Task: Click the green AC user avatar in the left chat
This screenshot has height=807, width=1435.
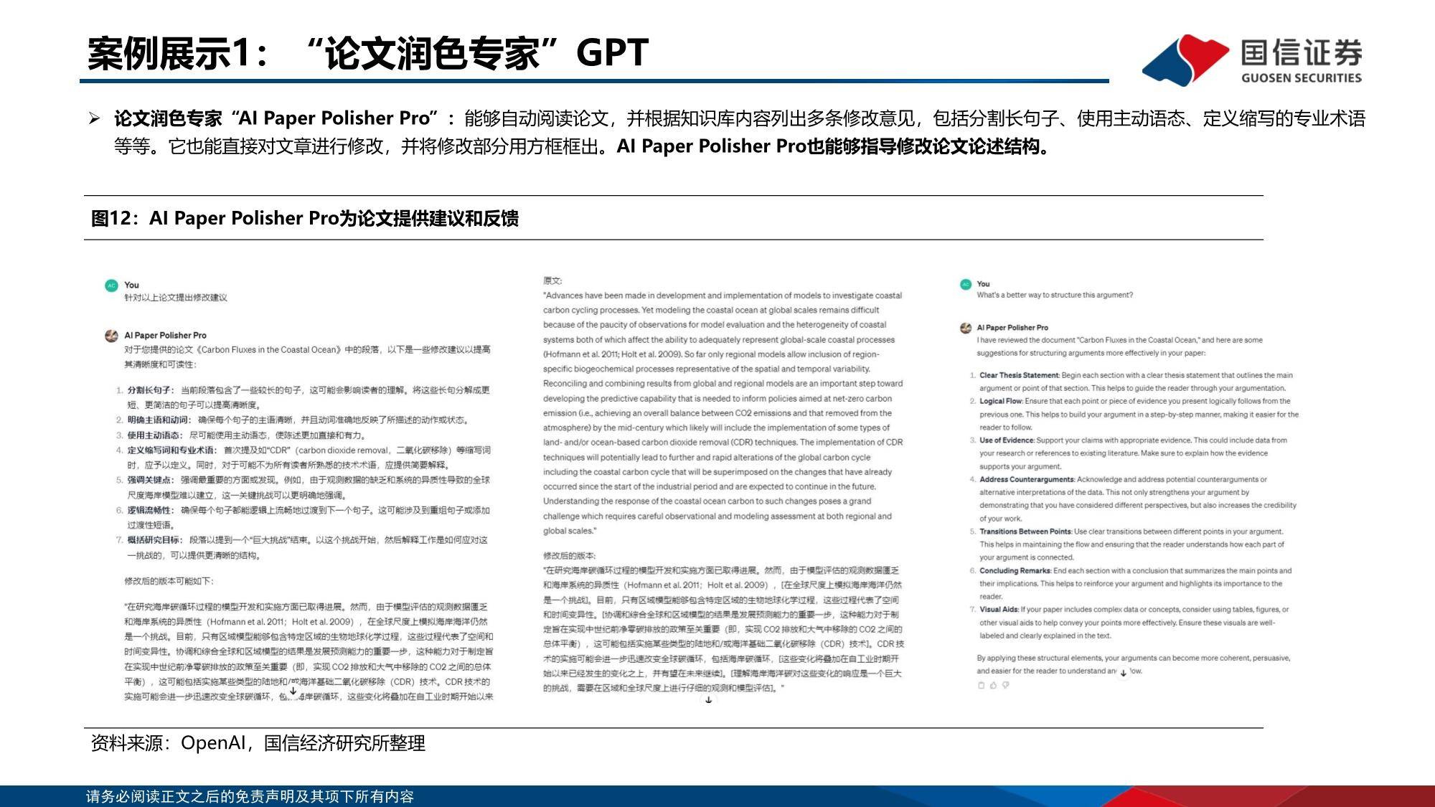Action: point(111,285)
